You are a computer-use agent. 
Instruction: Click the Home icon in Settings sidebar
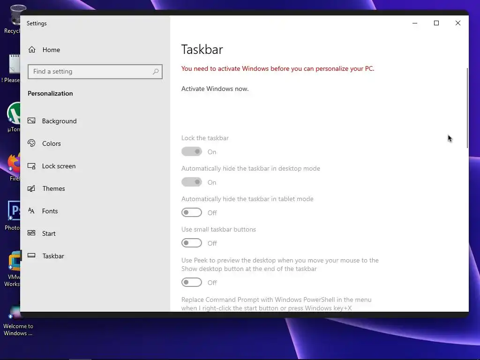coord(32,50)
